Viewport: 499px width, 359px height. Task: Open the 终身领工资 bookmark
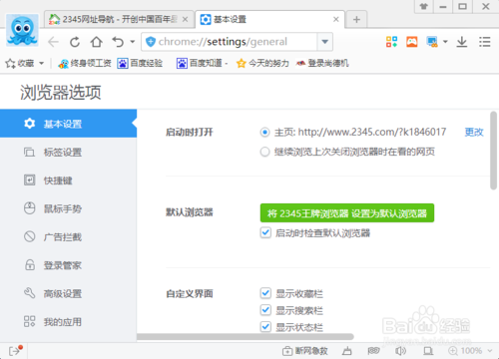coord(85,63)
